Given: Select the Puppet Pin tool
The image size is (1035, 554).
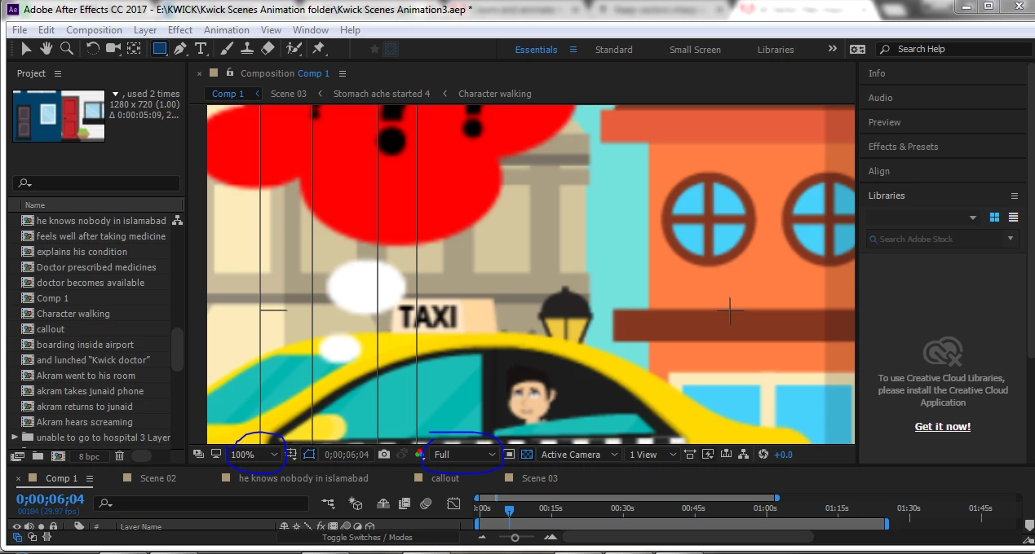Looking at the screenshot, I should 318,49.
